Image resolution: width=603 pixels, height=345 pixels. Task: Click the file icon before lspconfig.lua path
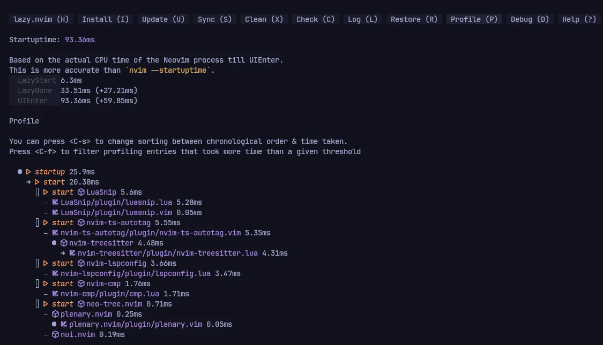click(55, 273)
